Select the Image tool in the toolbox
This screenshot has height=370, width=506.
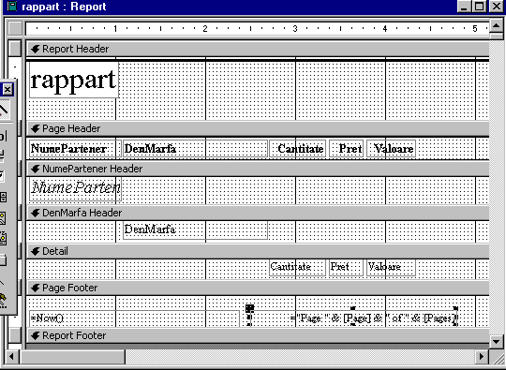[x=3, y=218]
